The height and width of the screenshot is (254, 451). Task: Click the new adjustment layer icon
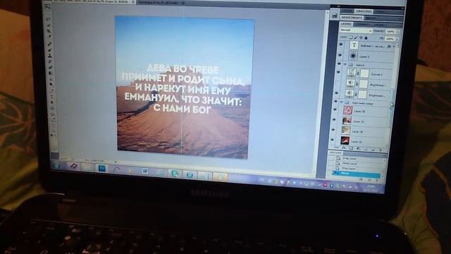358,149
